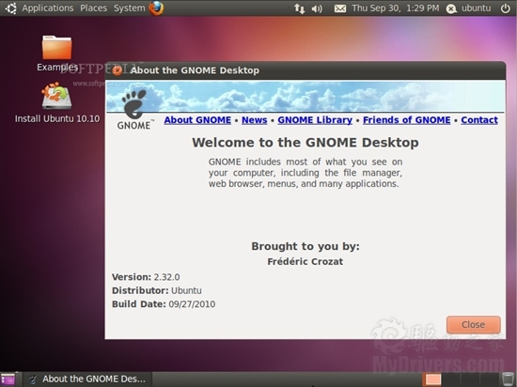Open the Firefox browser launcher
Image resolution: width=517 pixels, height=387 pixels.
click(x=156, y=8)
